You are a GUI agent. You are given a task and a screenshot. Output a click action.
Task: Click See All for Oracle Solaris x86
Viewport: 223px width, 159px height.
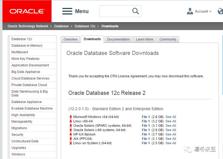point(171,130)
